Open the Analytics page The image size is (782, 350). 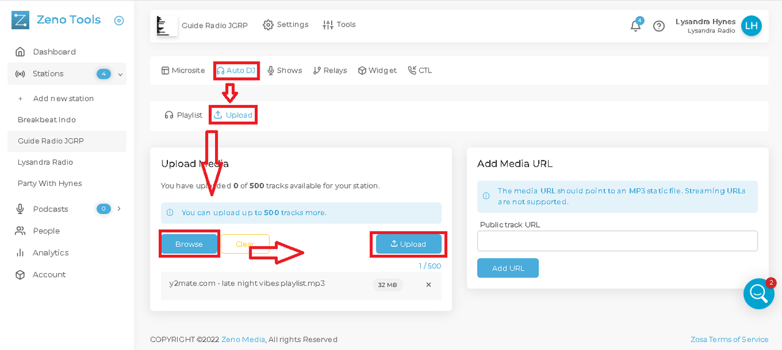(51, 253)
